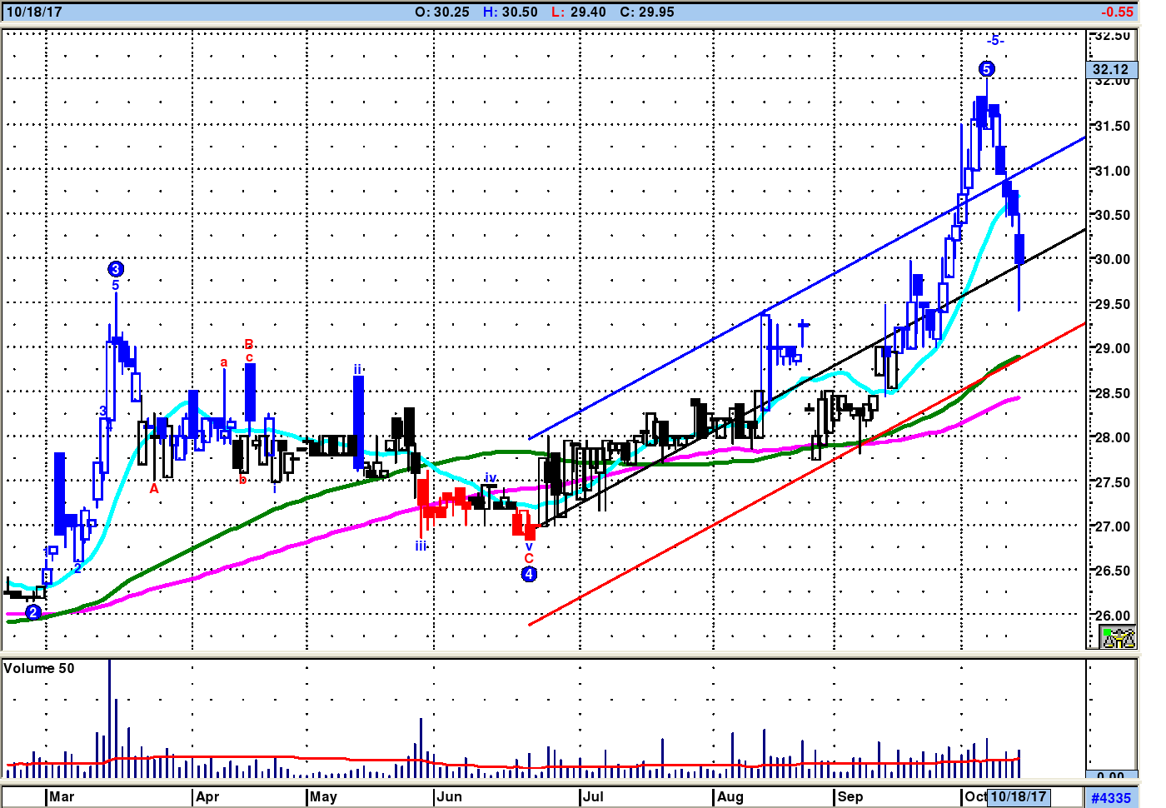Select the circled wave 4 marker
This screenshot has width=1166, height=808.
[x=529, y=574]
